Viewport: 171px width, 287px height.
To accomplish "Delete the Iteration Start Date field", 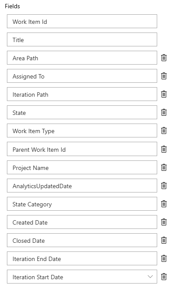I will tap(164, 277).
